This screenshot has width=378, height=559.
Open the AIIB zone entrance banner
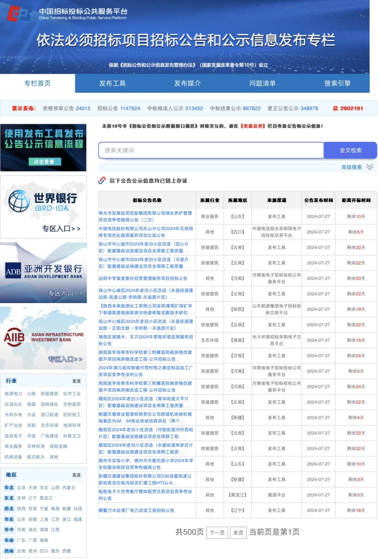[43, 338]
